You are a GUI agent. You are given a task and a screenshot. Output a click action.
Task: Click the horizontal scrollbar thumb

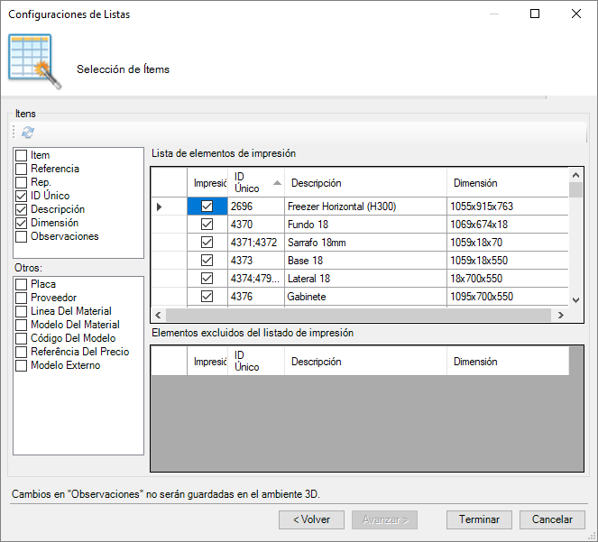coord(358,315)
